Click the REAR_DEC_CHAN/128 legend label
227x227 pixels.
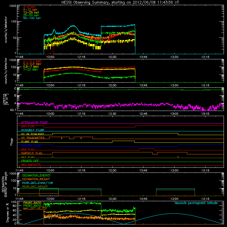[x=37, y=183]
